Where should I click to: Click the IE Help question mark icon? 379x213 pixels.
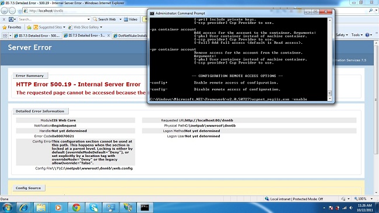(x=367, y=35)
